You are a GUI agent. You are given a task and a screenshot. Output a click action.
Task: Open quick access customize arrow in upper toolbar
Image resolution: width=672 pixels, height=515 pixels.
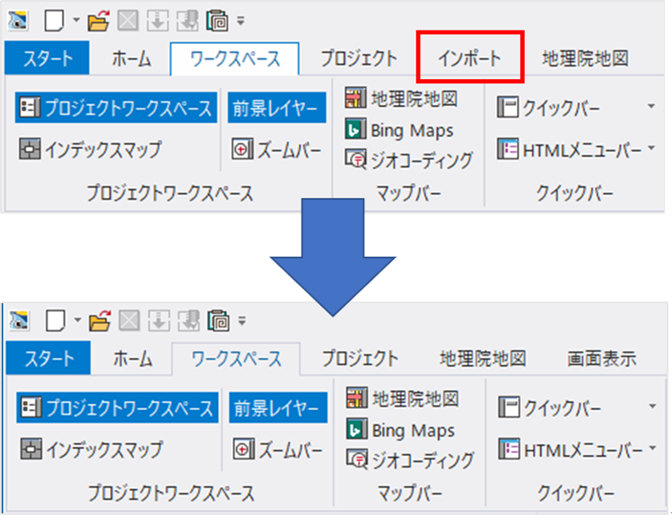(x=240, y=20)
